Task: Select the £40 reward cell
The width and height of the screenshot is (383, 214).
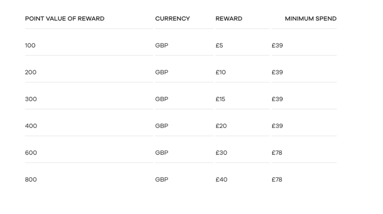Action: (221, 179)
